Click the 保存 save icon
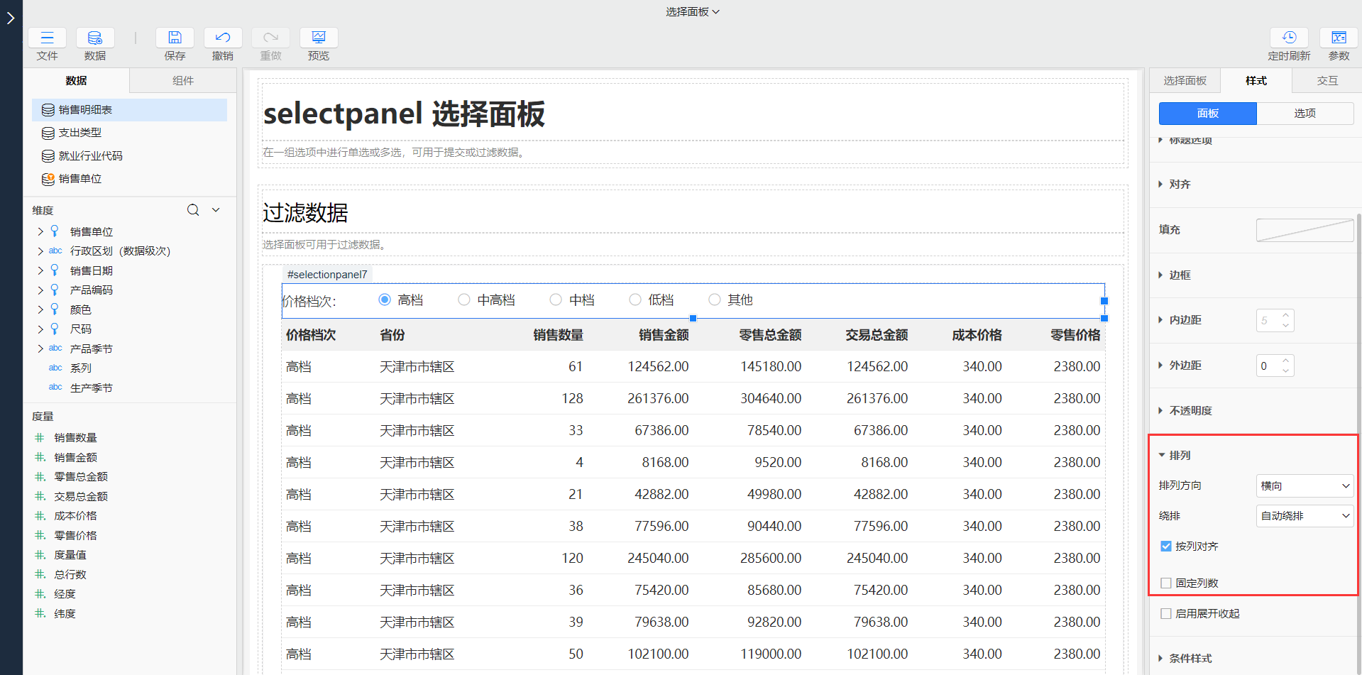 pos(175,38)
